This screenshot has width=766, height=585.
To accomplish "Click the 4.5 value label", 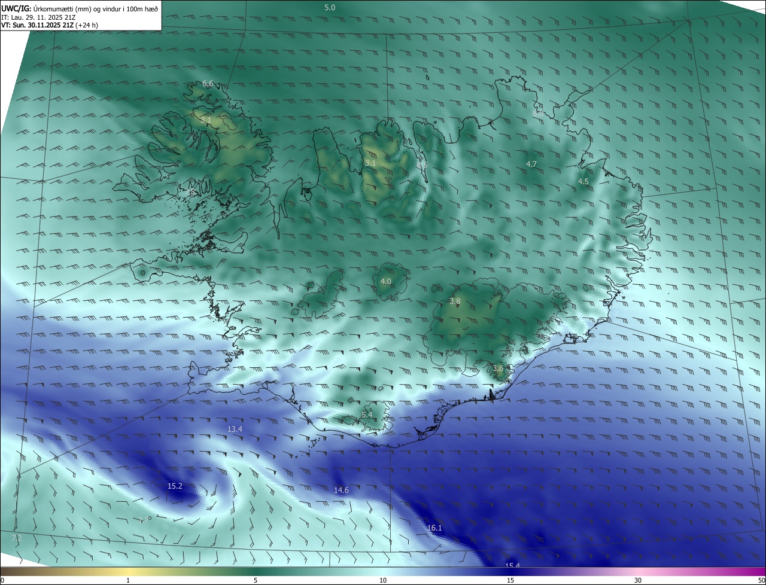I will (x=583, y=181).
